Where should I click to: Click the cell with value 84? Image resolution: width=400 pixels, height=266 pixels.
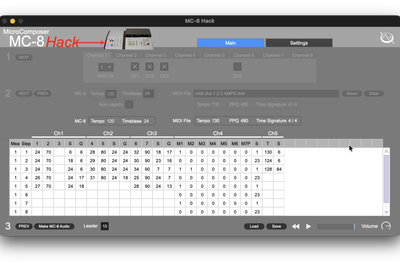pyautogui.click(x=279, y=169)
